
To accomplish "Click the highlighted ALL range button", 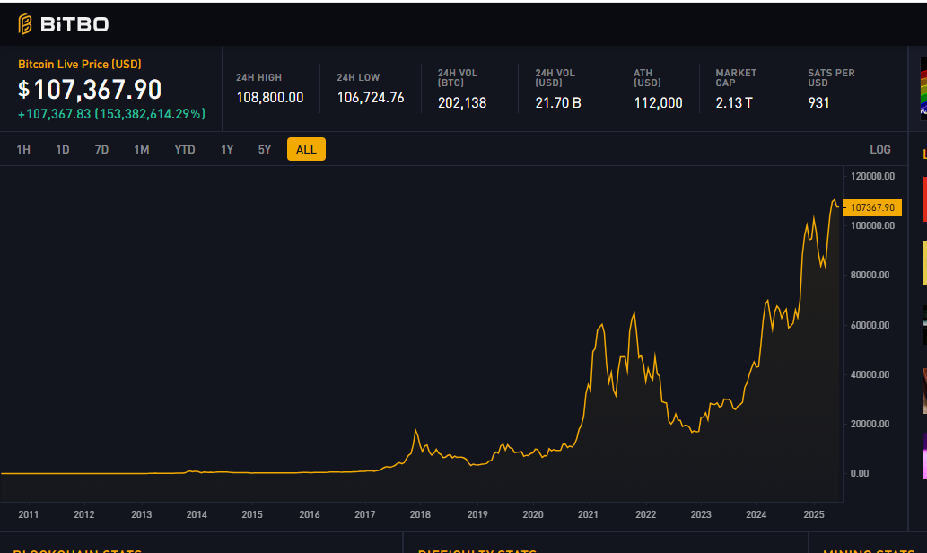I will 306,150.
